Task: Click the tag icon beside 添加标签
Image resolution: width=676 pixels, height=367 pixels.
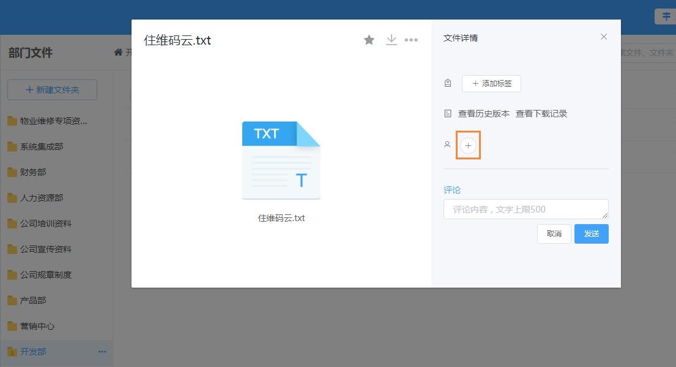Action: click(x=447, y=83)
